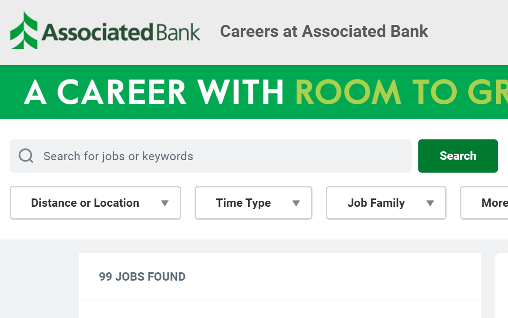Click the Associated Bank logo
The width and height of the screenshot is (508, 318).
coord(104,31)
